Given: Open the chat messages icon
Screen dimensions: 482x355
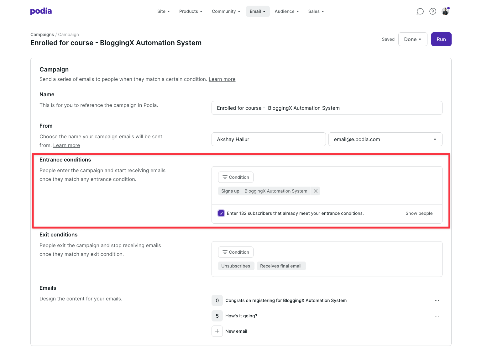Looking at the screenshot, I should 420,12.
